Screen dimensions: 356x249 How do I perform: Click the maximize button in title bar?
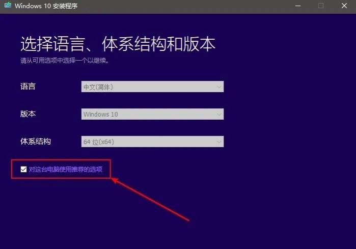[321, 6]
